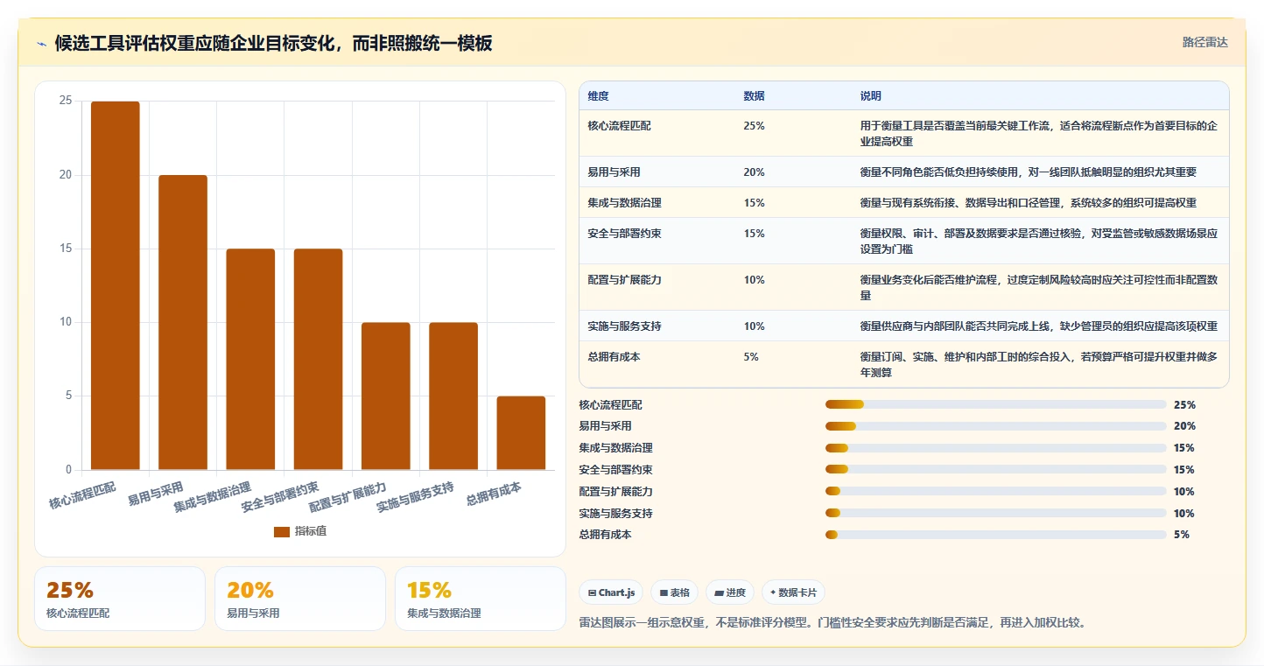Image resolution: width=1264 pixels, height=666 pixels.
Task: Click the lightning icon beside the page title
Action: (41, 44)
